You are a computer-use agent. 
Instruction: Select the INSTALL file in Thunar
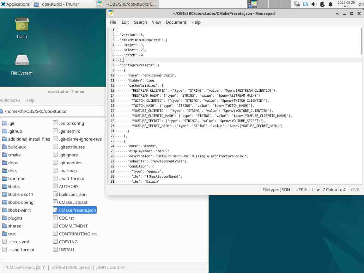tap(64, 250)
